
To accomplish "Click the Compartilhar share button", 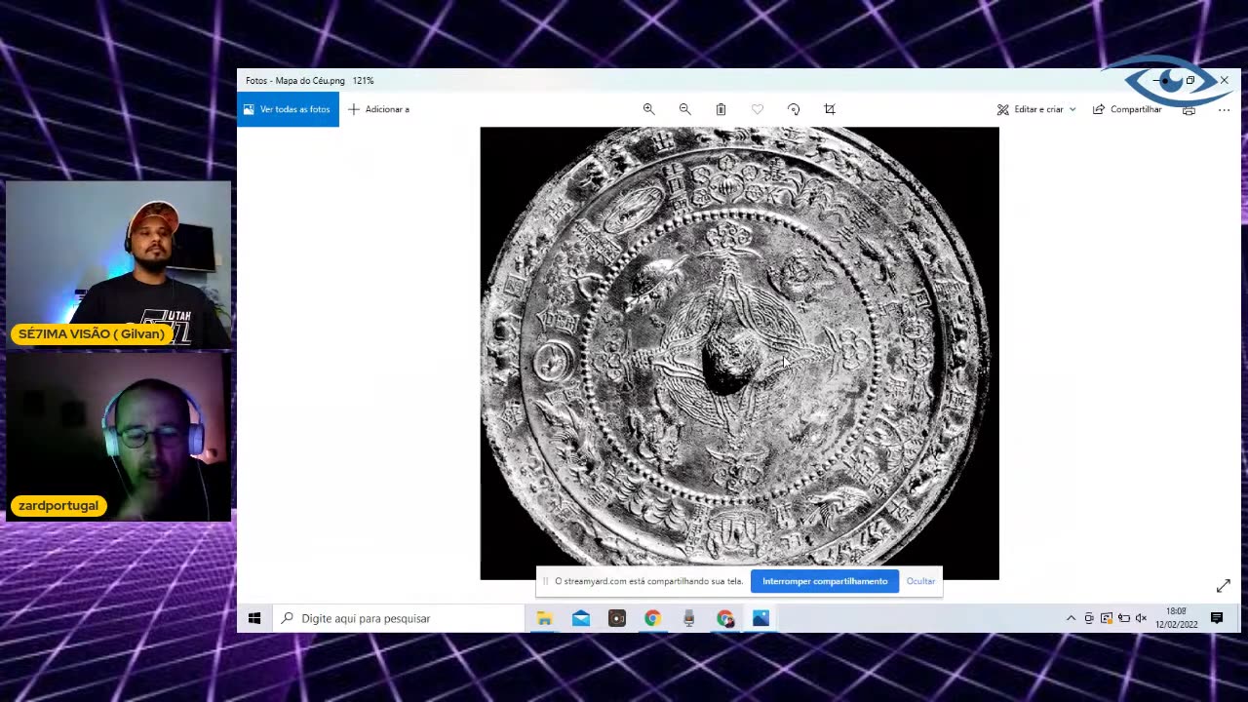I will tap(1127, 109).
